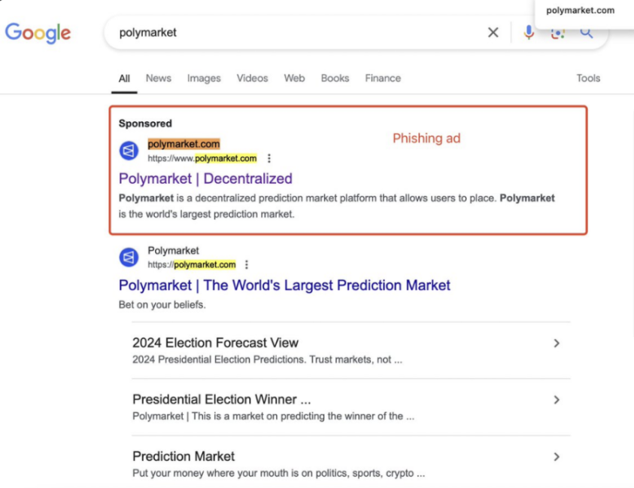This screenshot has width=634, height=488.
Task: Open the Videos search tab
Action: (x=252, y=78)
